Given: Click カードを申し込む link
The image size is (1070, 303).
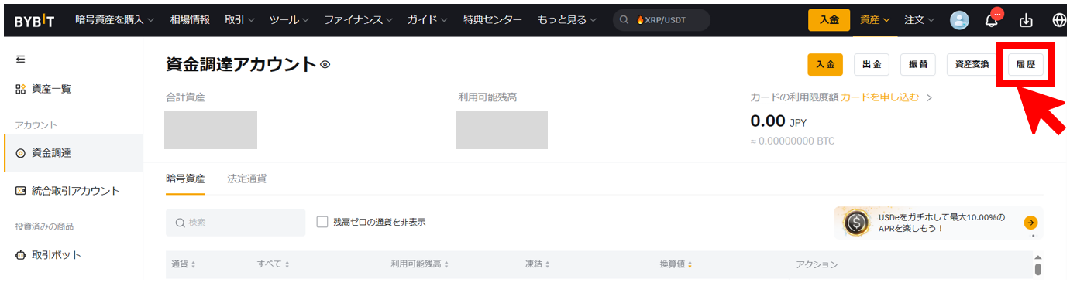Looking at the screenshot, I should (880, 97).
